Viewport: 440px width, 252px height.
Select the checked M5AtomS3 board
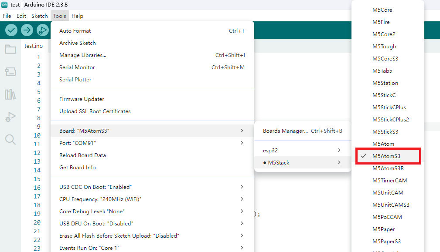[x=386, y=156]
